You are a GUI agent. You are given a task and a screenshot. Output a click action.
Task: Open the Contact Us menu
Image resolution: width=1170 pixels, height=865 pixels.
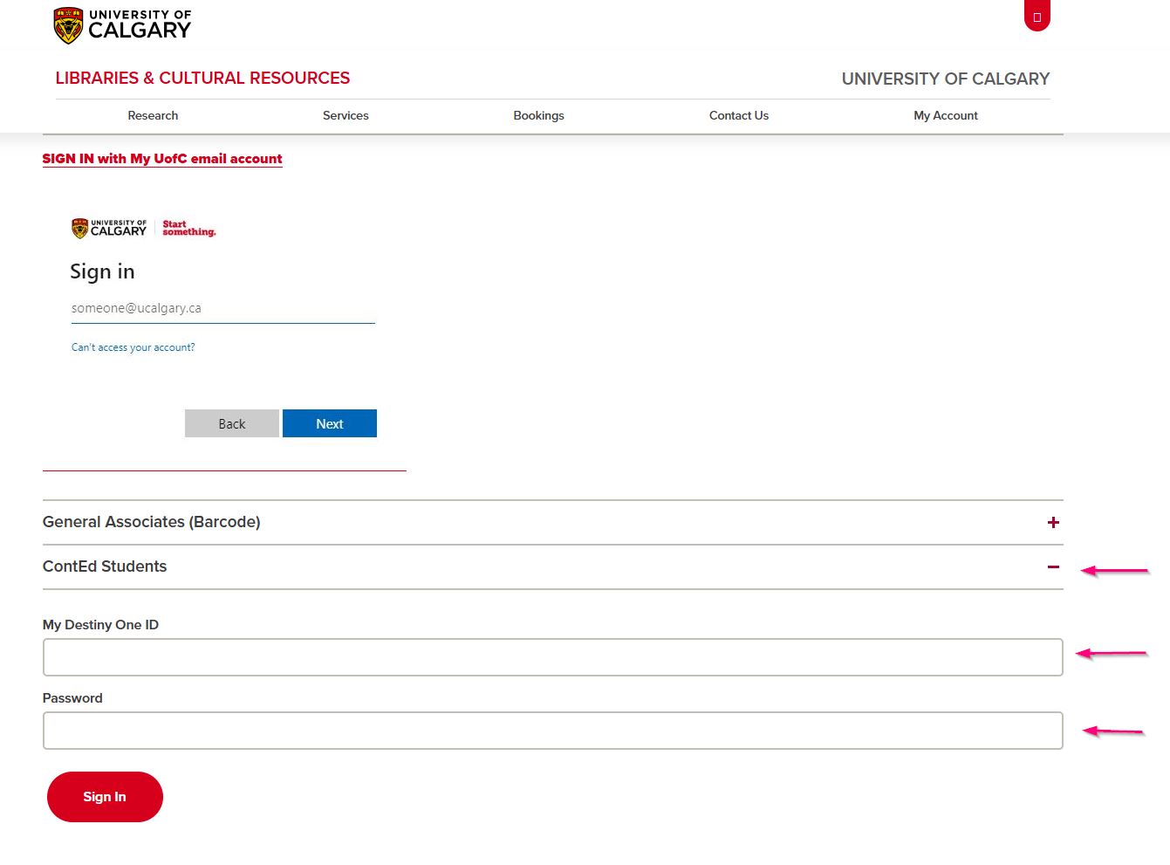click(738, 115)
